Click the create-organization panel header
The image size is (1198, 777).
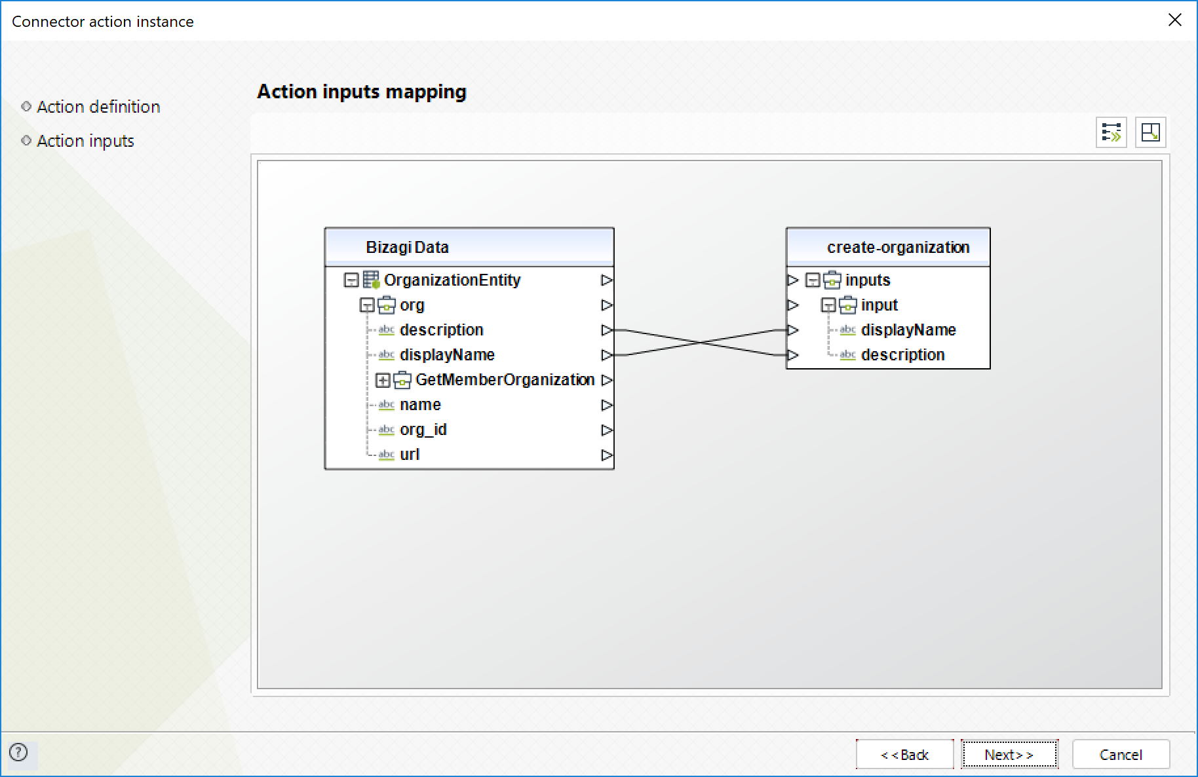(x=888, y=247)
